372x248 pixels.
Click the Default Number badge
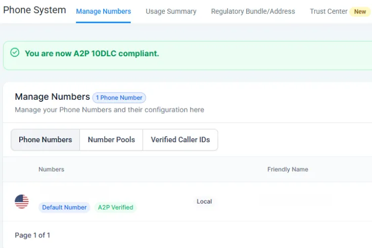coord(64,208)
